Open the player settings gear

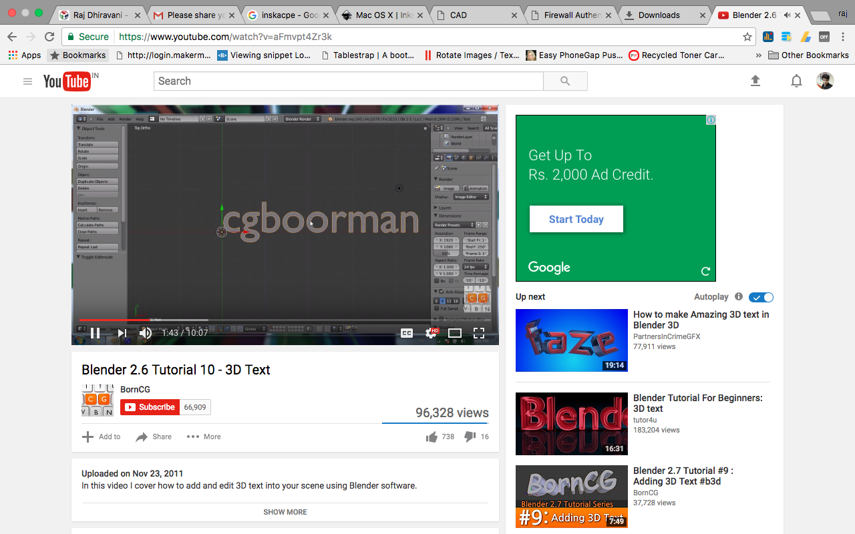[x=432, y=333]
